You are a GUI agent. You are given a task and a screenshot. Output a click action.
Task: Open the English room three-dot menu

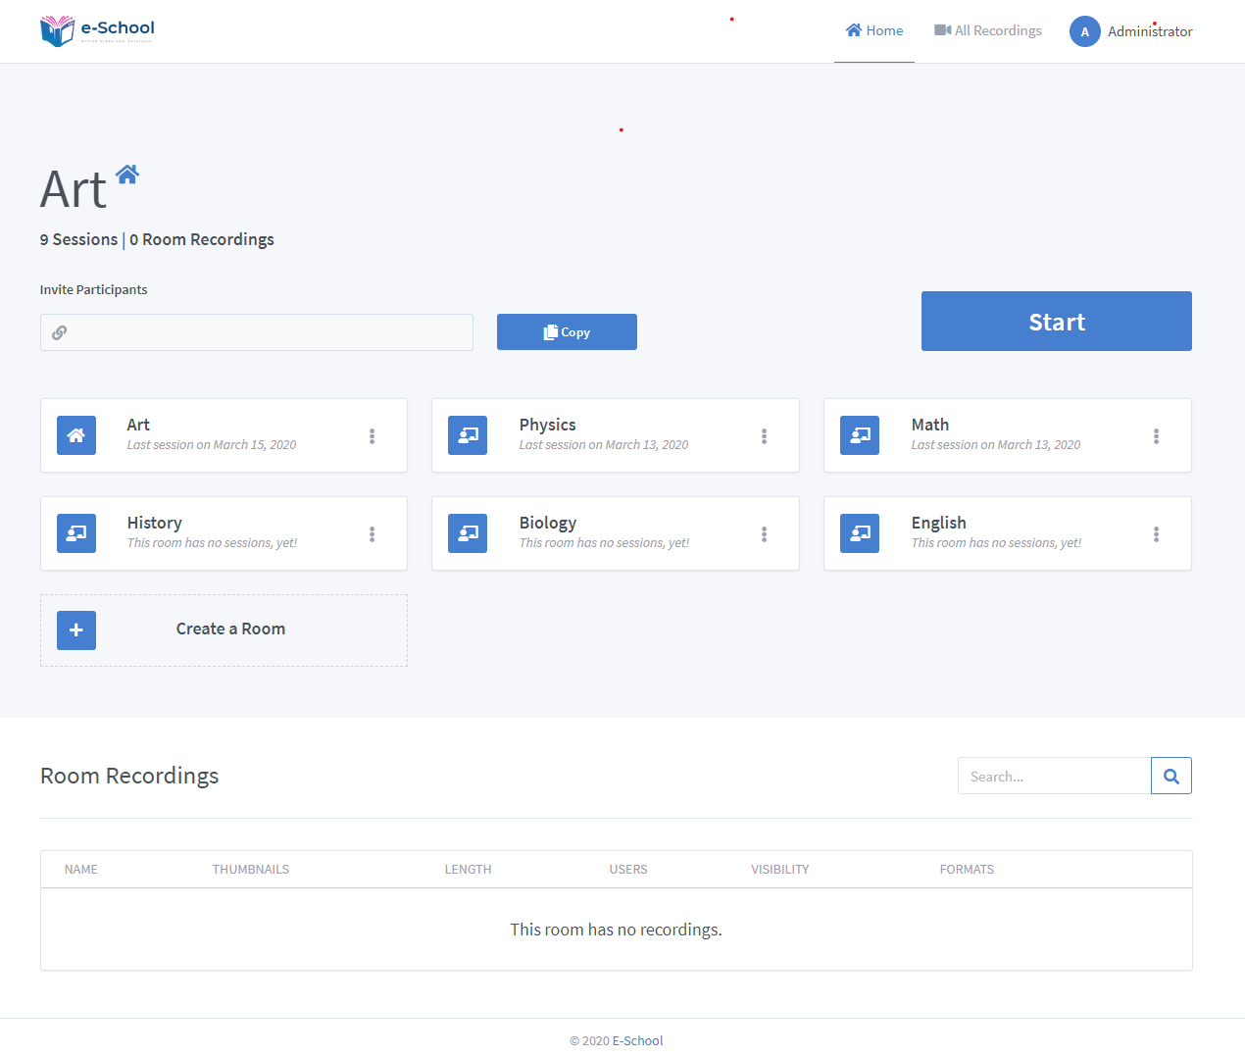[x=1156, y=534]
